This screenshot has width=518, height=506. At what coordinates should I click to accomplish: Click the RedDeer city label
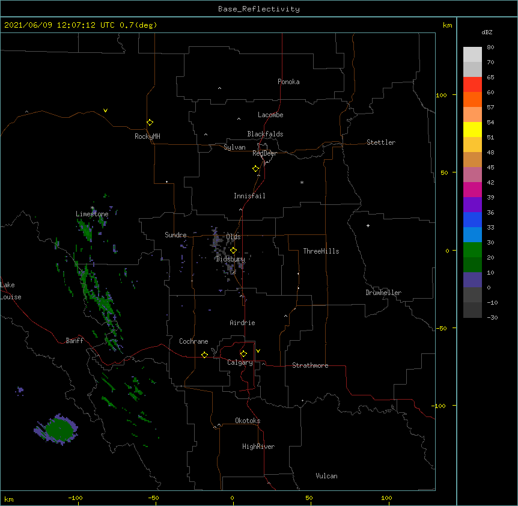pyautogui.click(x=264, y=153)
